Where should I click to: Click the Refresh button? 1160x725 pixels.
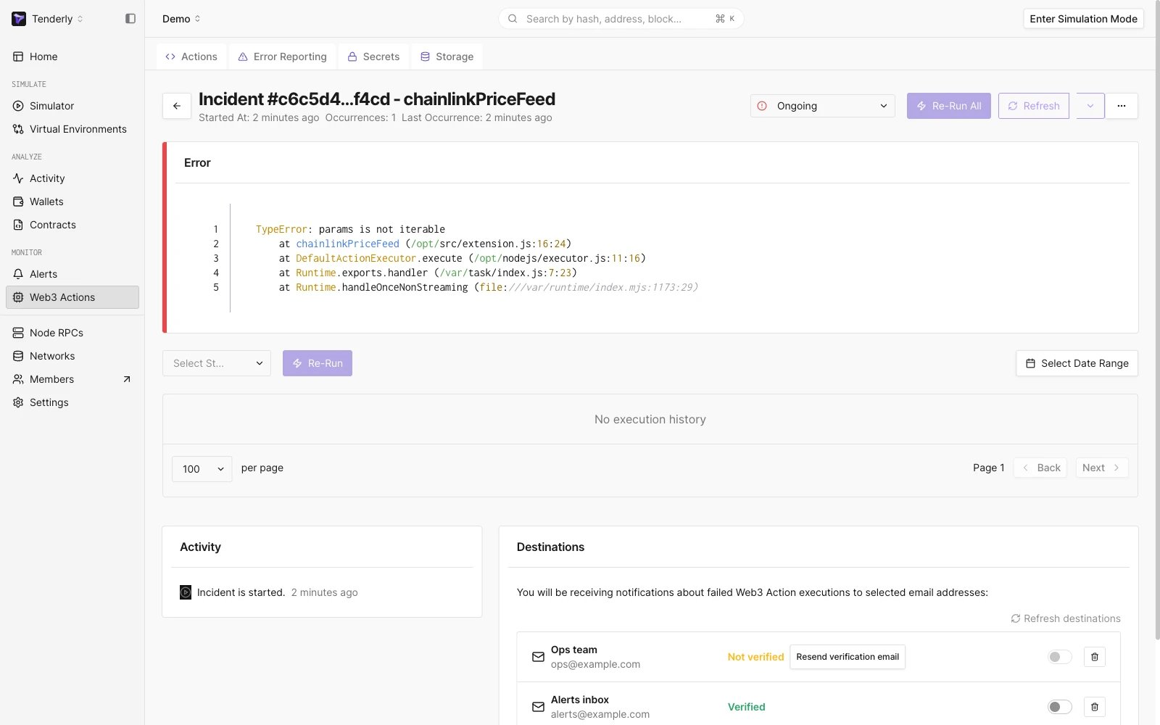point(1034,106)
